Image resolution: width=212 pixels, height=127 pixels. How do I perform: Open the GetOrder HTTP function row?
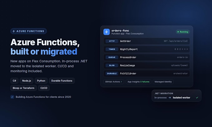click(147, 41)
